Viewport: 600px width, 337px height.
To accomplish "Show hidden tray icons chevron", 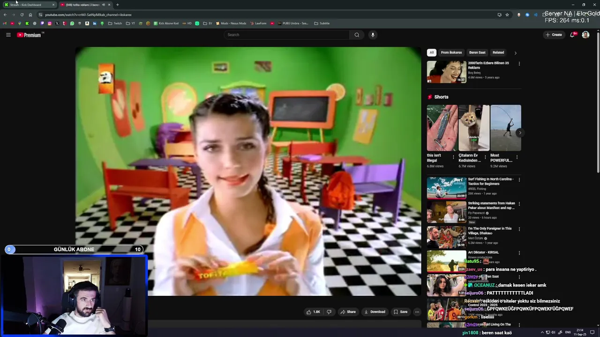I will (542, 332).
